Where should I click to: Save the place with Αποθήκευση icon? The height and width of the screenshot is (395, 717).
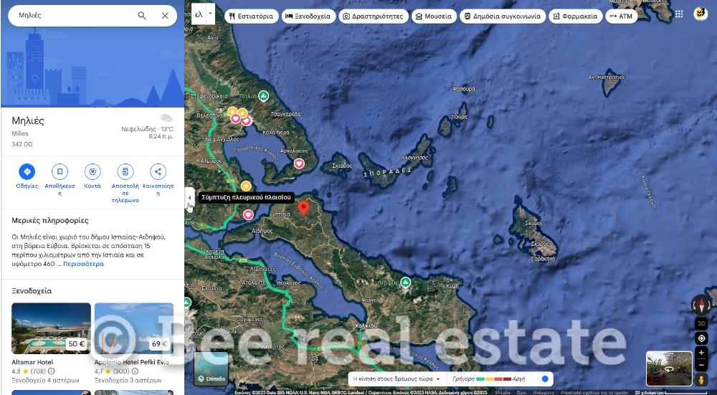60,171
